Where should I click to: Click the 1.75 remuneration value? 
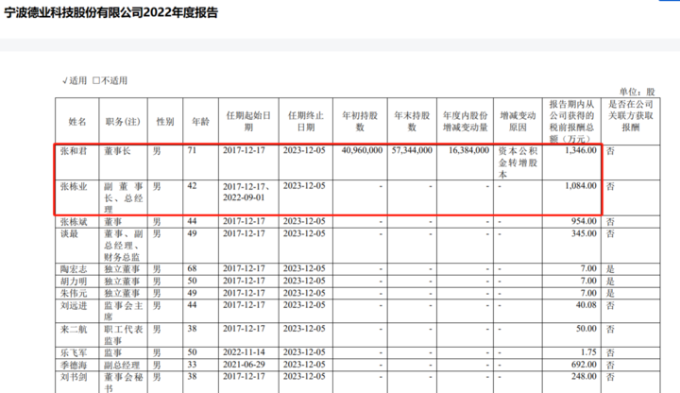tap(589, 352)
